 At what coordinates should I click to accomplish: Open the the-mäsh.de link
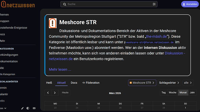pyautogui.click(x=157, y=37)
